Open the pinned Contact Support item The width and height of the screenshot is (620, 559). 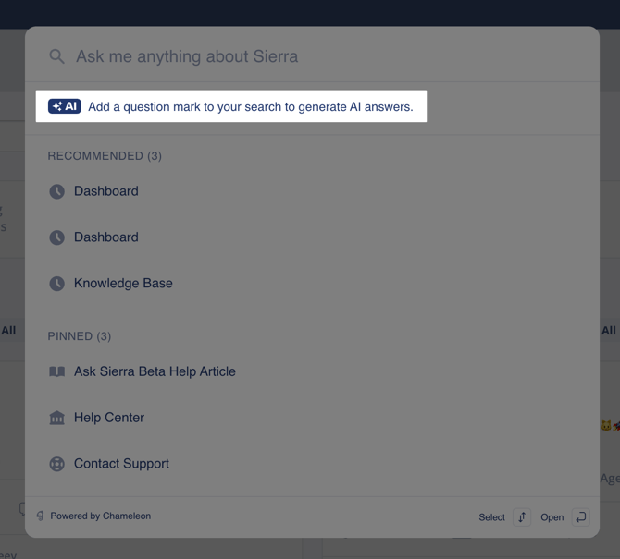pyautogui.click(x=121, y=464)
